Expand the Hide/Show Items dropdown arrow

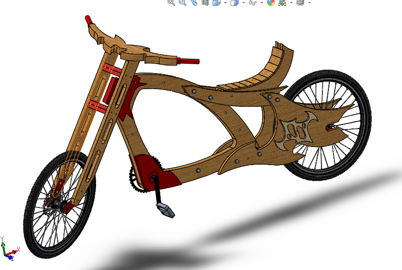click(x=262, y=2)
